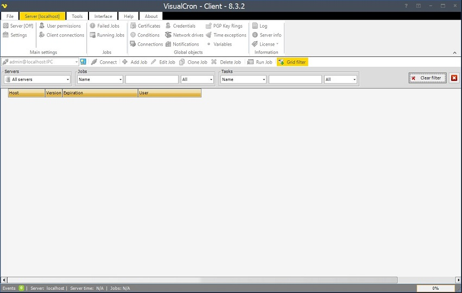This screenshot has width=462, height=293.
Task: Click 'Jobs: N/A' in status bar
Action: click(x=120, y=288)
